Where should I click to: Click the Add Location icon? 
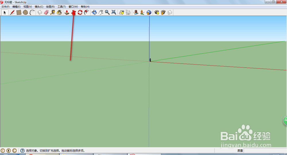[x=121, y=12]
